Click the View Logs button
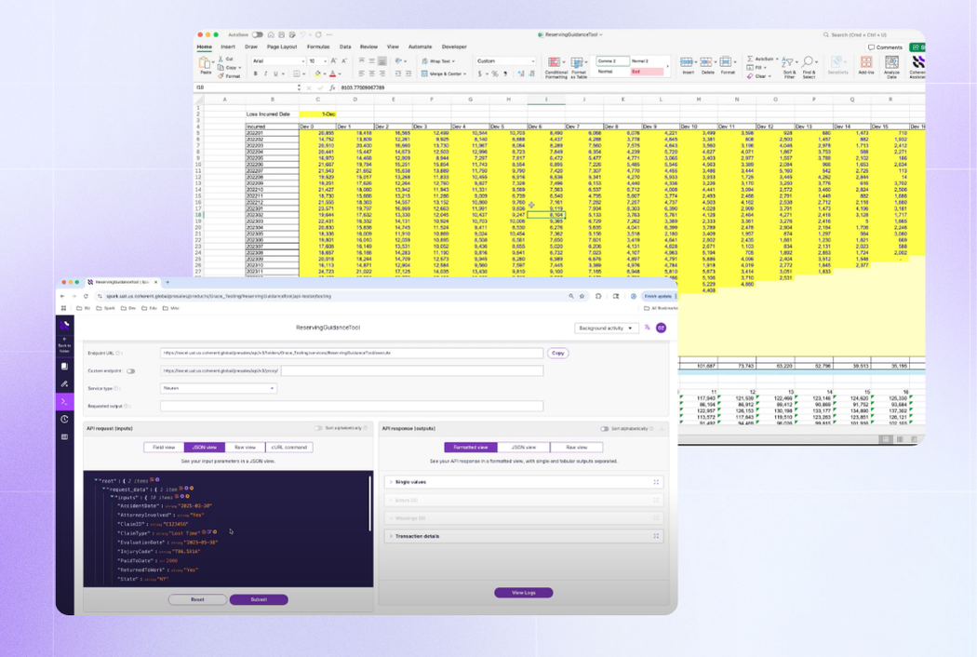The image size is (977, 657). (523, 592)
